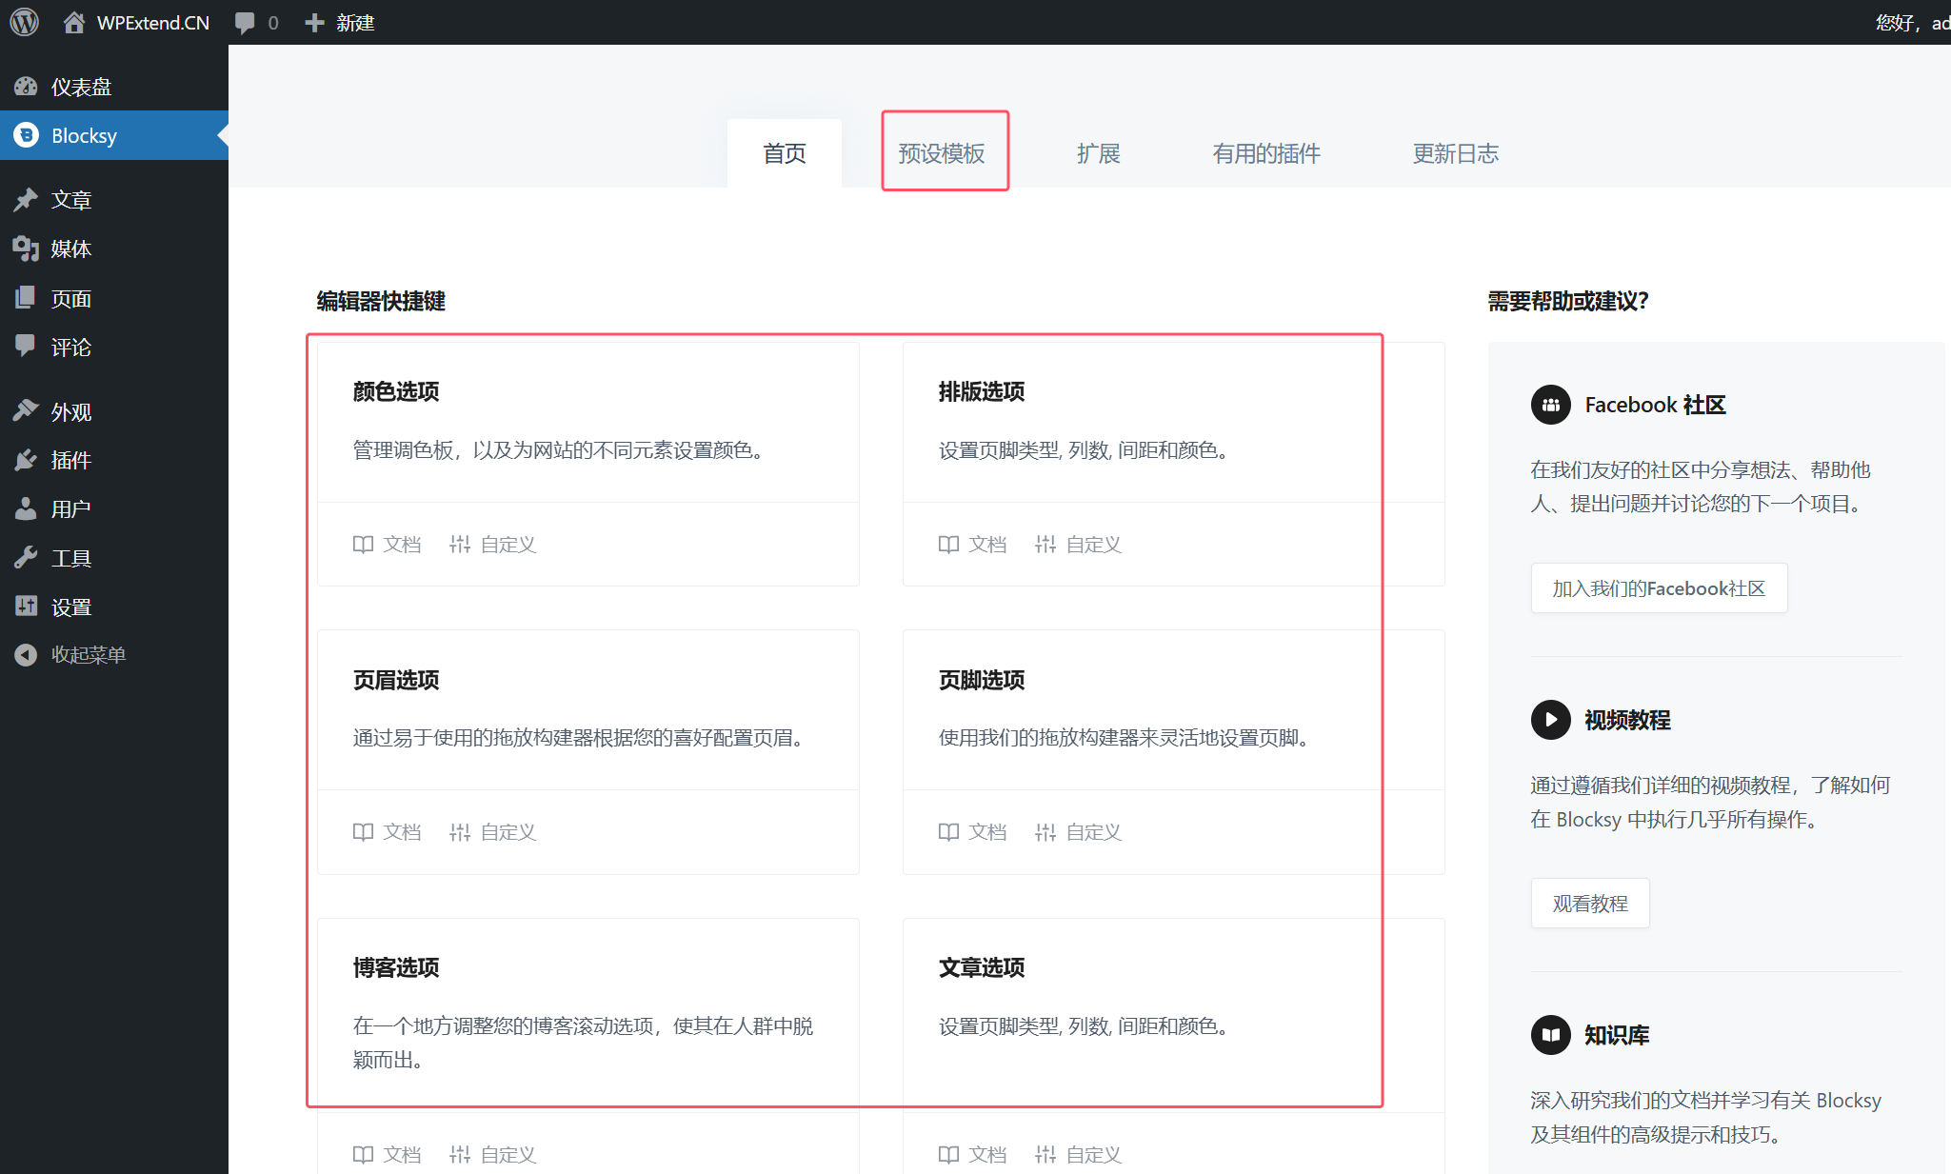Open the 用户 users menu

pos(114,508)
